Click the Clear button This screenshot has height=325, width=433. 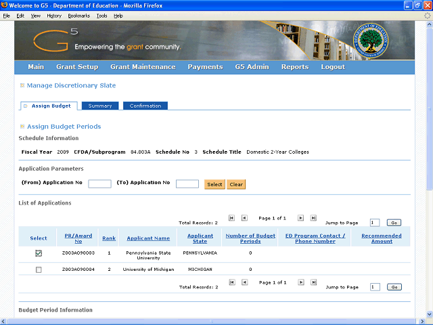(x=236, y=184)
